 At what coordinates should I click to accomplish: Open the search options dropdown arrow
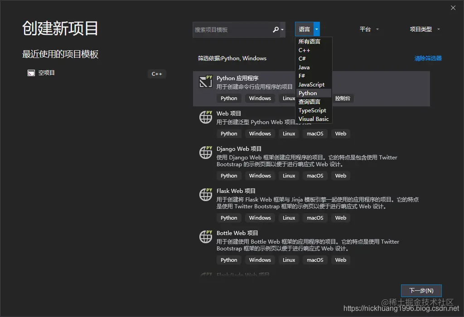coord(282,29)
